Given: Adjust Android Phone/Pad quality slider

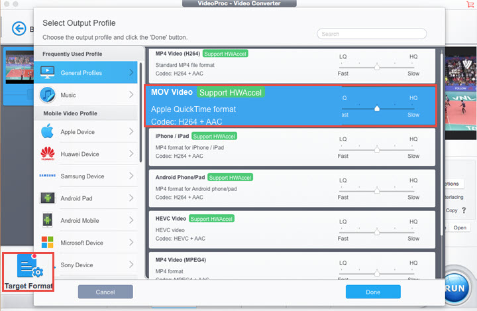Looking at the screenshot, I should pos(377,191).
